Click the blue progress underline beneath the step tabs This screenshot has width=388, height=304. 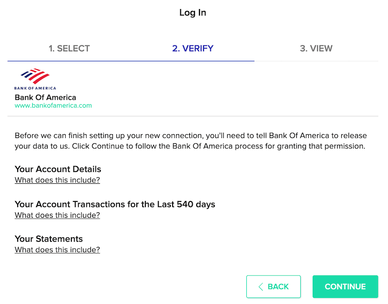131,61
